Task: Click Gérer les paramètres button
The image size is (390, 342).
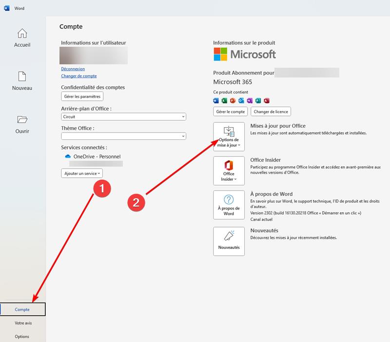Action: (82, 96)
